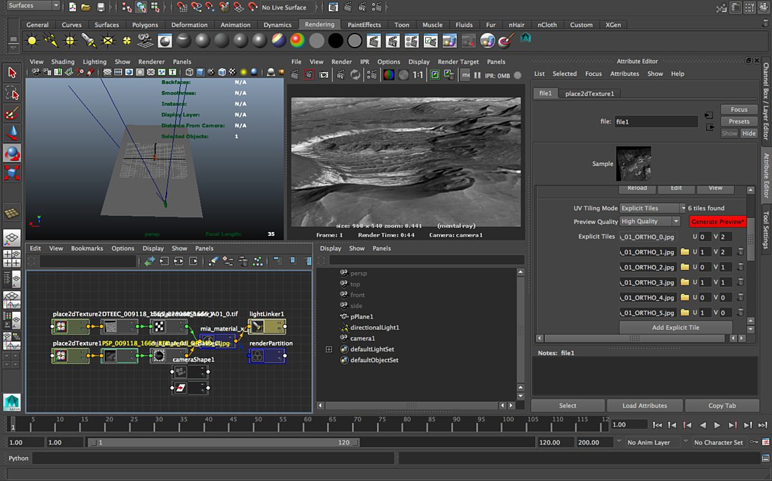Click the Snap to Grids magnet icon

183,8
